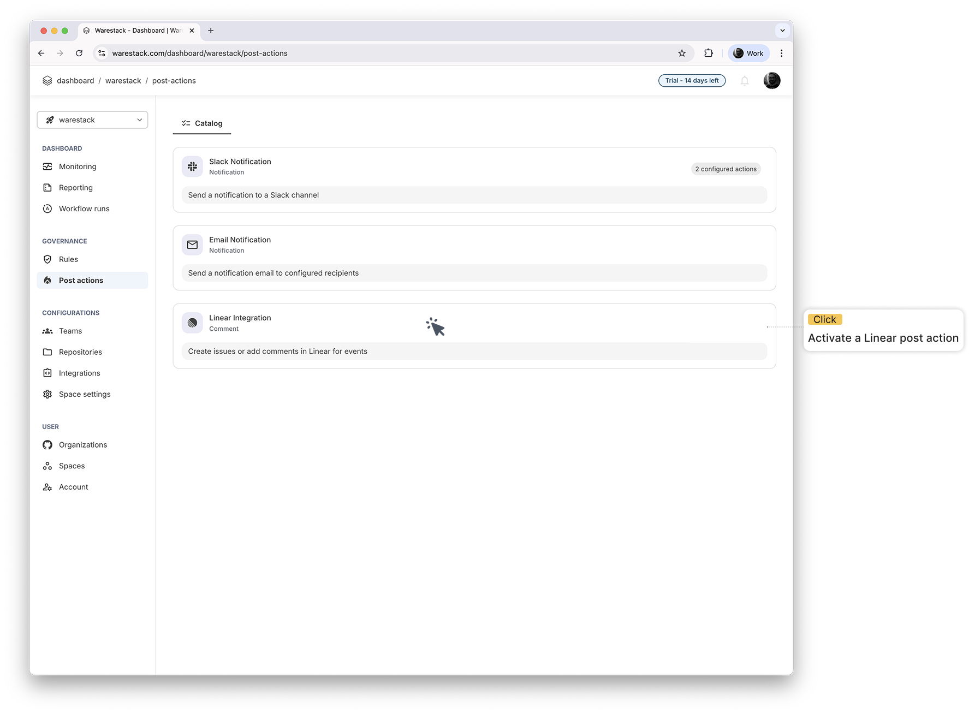969x714 pixels.
Task: Reload the page with refresh icon
Action: point(79,53)
